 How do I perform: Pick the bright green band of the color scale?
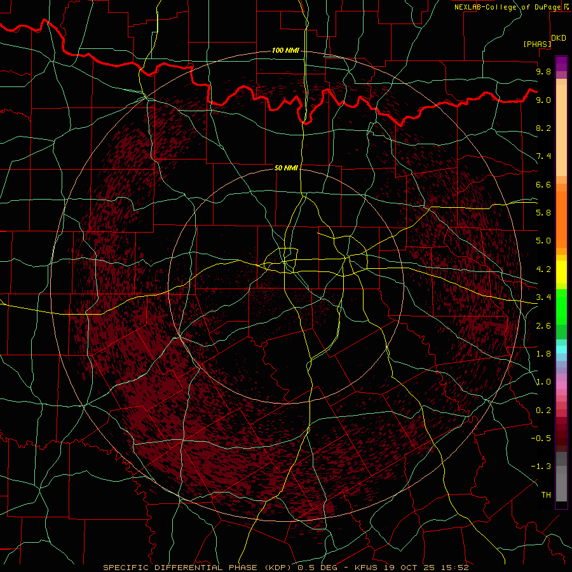point(561,307)
